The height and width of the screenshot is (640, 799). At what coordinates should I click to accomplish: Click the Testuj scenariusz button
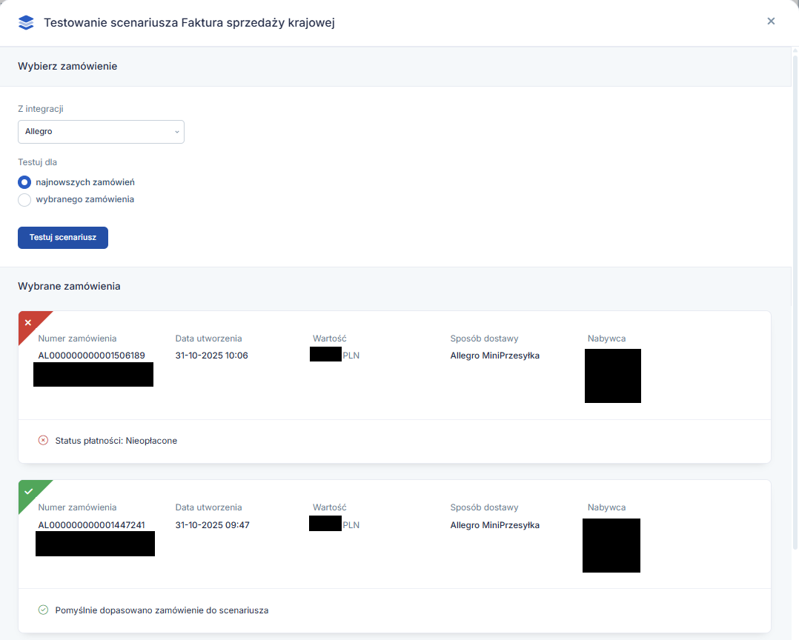(63, 238)
